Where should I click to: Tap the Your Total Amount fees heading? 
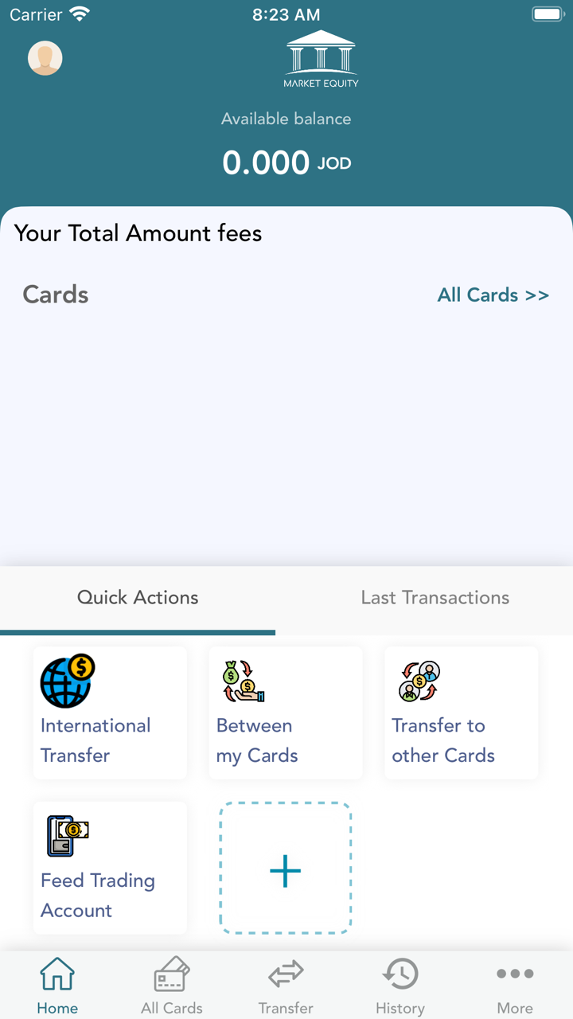click(138, 233)
